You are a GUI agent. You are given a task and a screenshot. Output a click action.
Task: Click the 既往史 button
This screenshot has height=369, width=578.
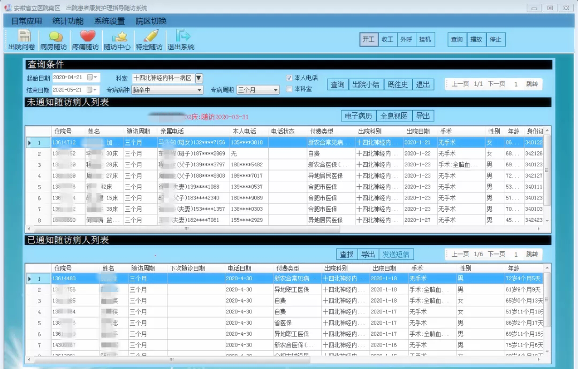pyautogui.click(x=398, y=84)
